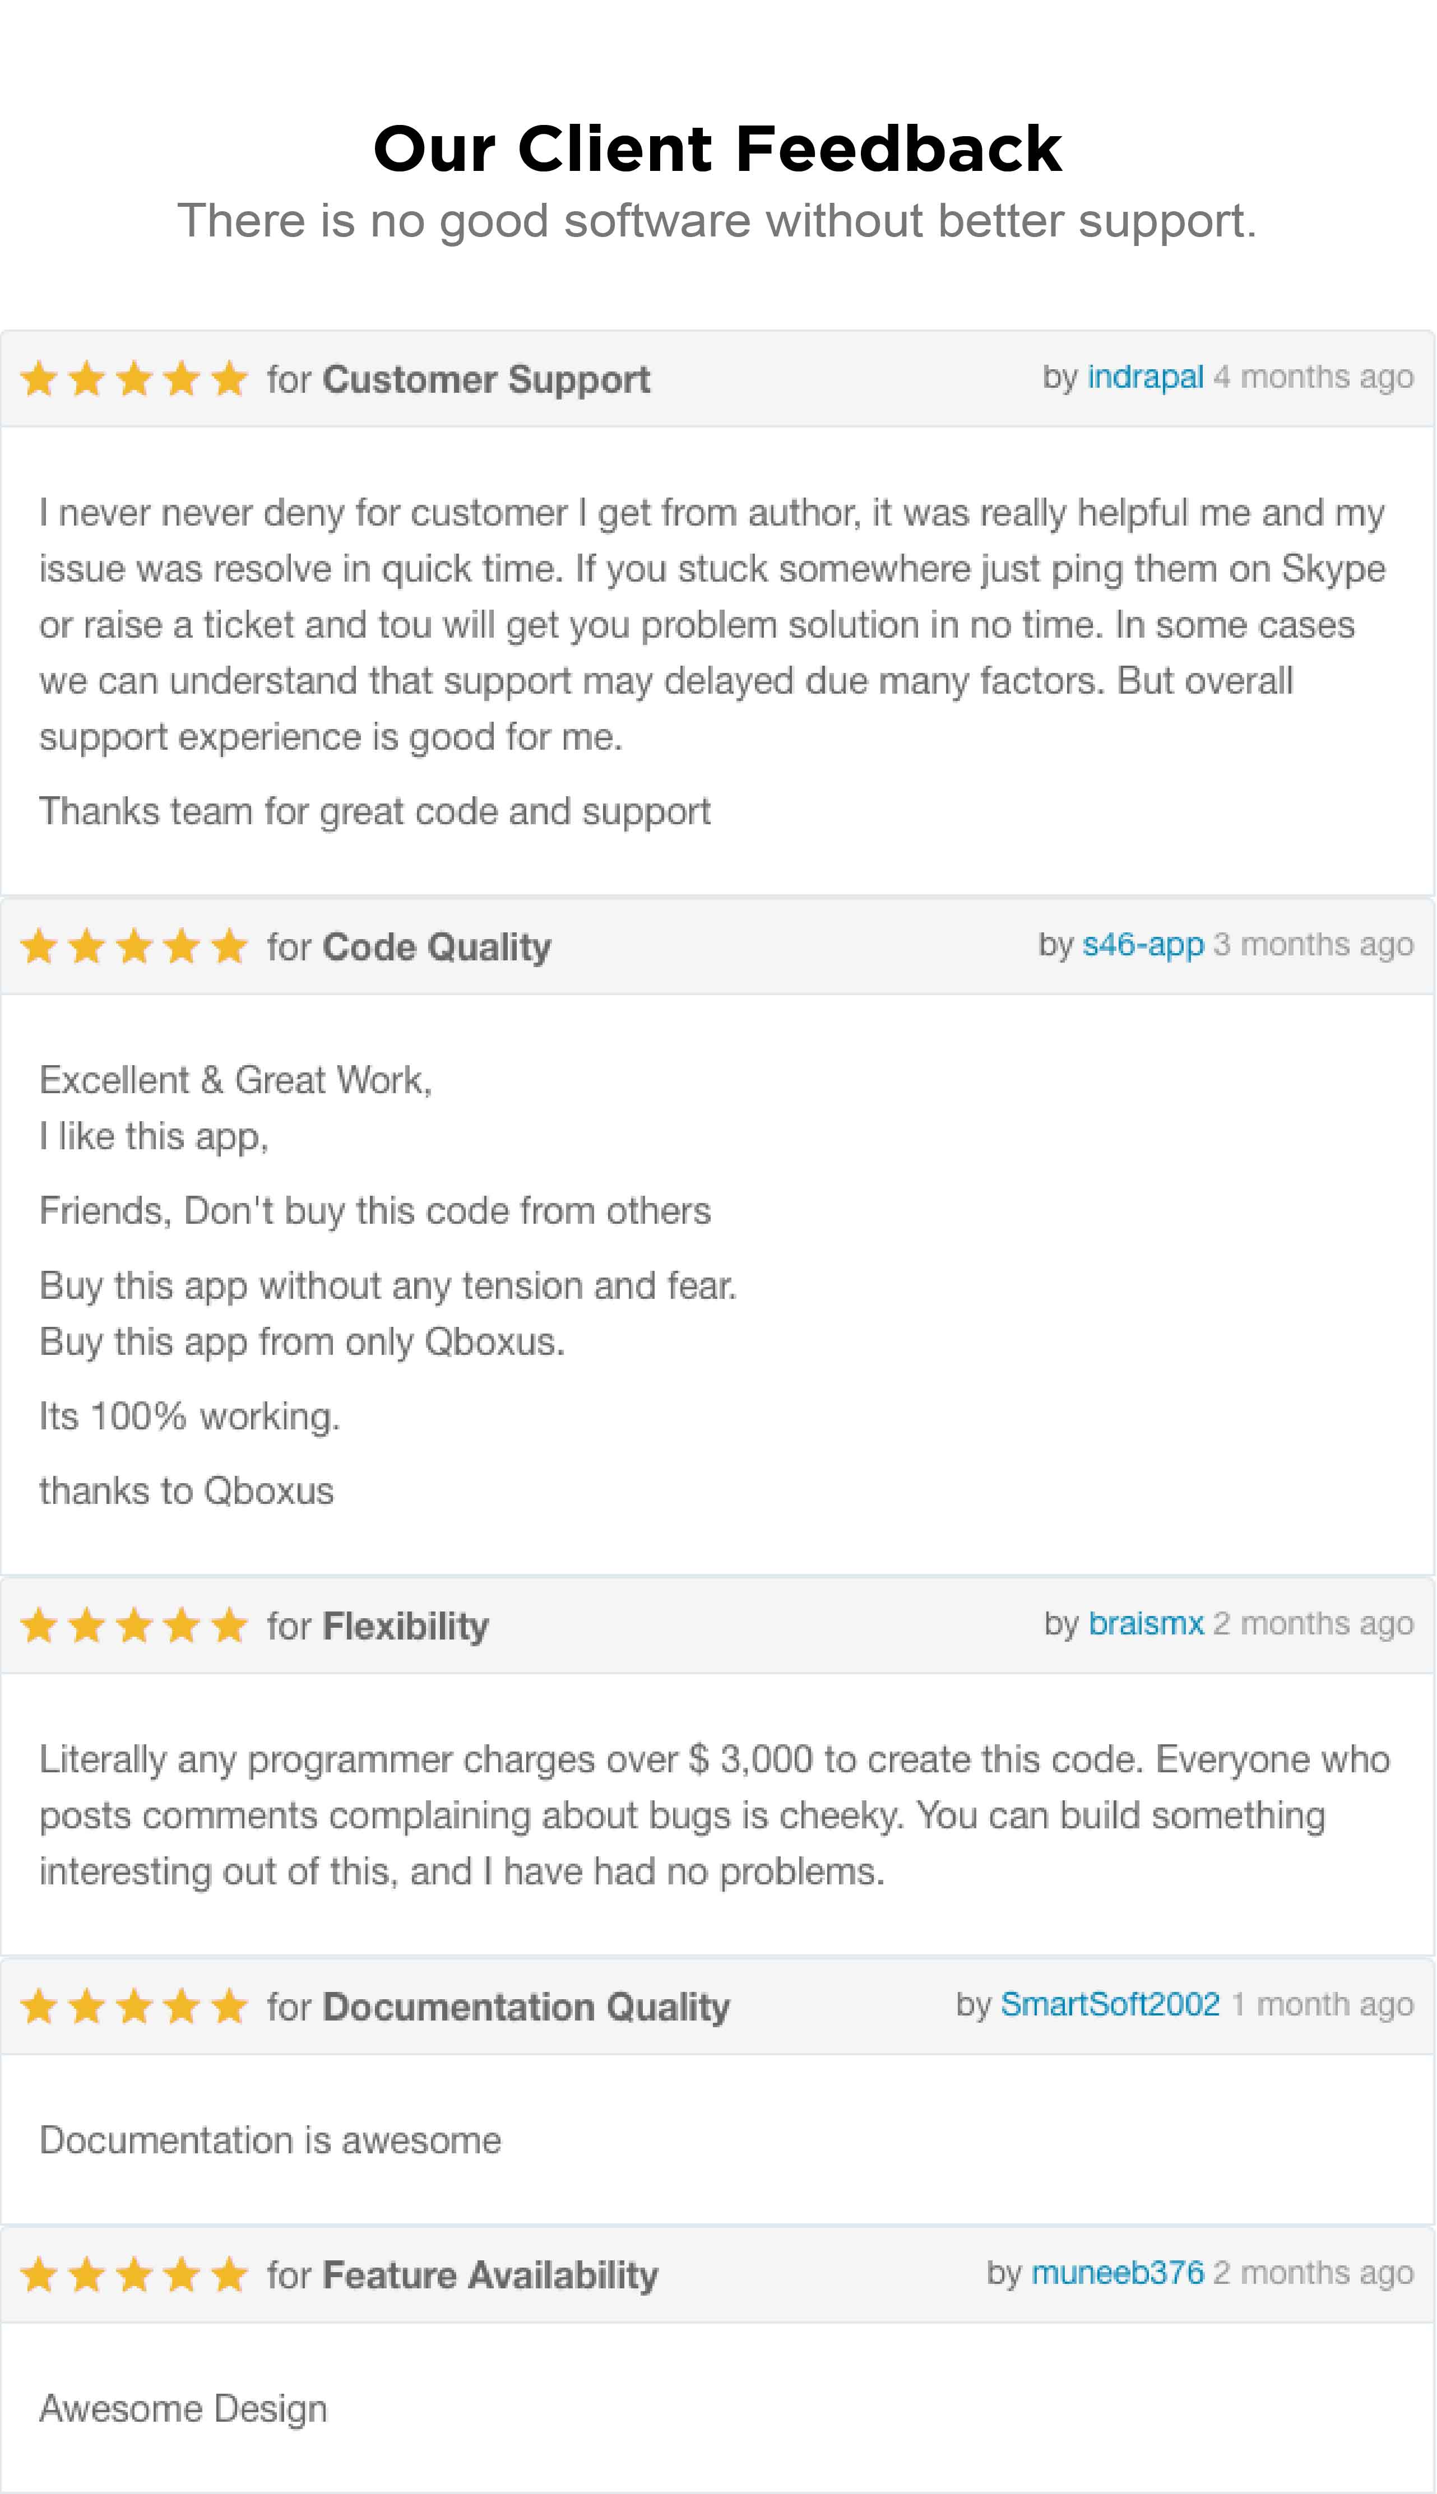Click fifth star of Flexibility rating
Image resolution: width=1437 pixels, height=2494 pixels.
(229, 1625)
